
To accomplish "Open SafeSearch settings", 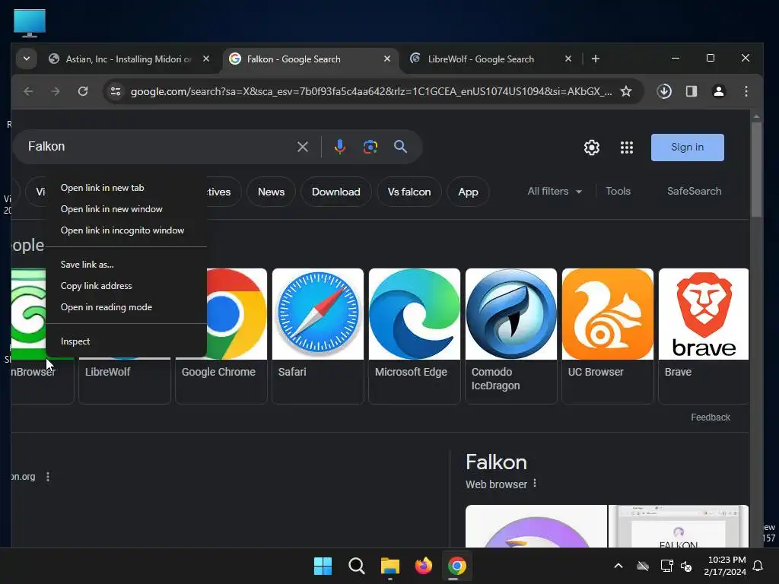I will (694, 191).
